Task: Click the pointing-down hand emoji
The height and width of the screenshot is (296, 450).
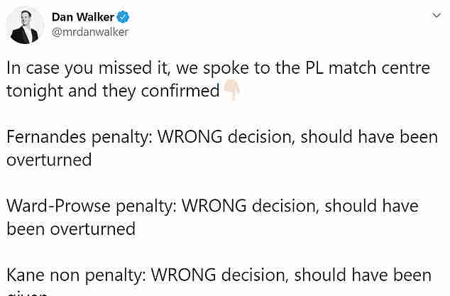Action: point(232,90)
